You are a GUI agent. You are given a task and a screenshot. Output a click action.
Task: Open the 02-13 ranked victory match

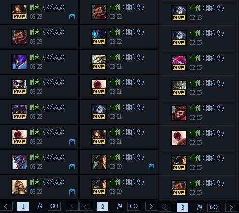[199, 13]
